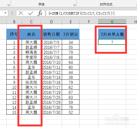Image resolution: width=137 pixels, height=128 pixels.
Task: Select 周大魏 in row 15
Action: 31,112
